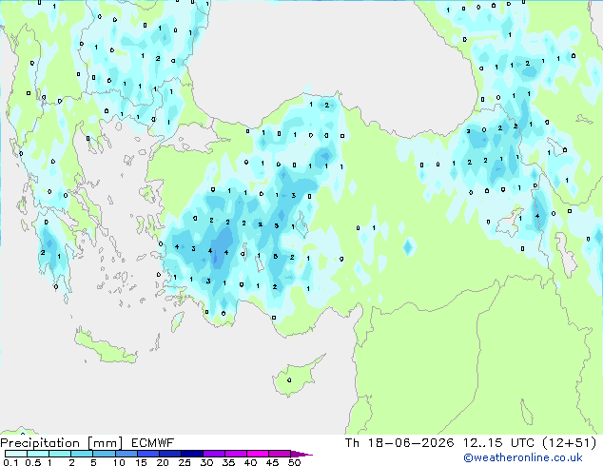
Task: Click the '40' legend scale label
Action: 250,462
